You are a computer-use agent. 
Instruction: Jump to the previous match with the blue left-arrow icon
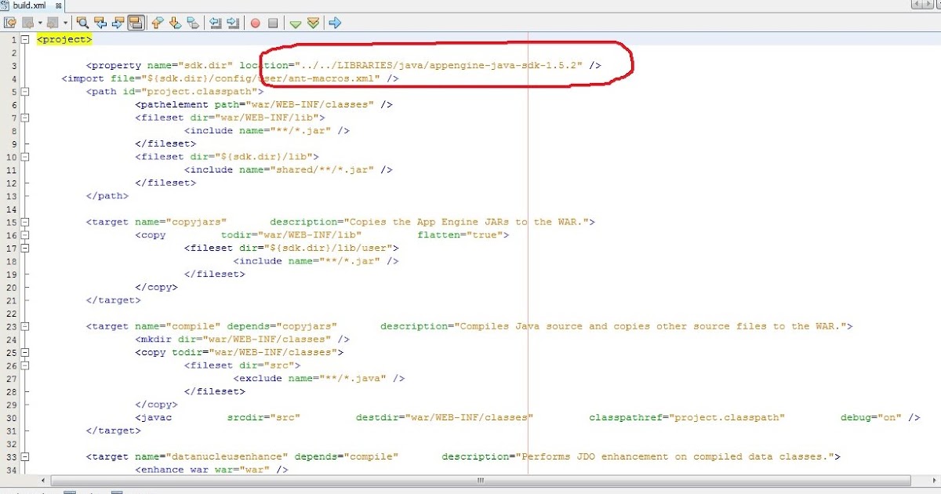(x=100, y=23)
